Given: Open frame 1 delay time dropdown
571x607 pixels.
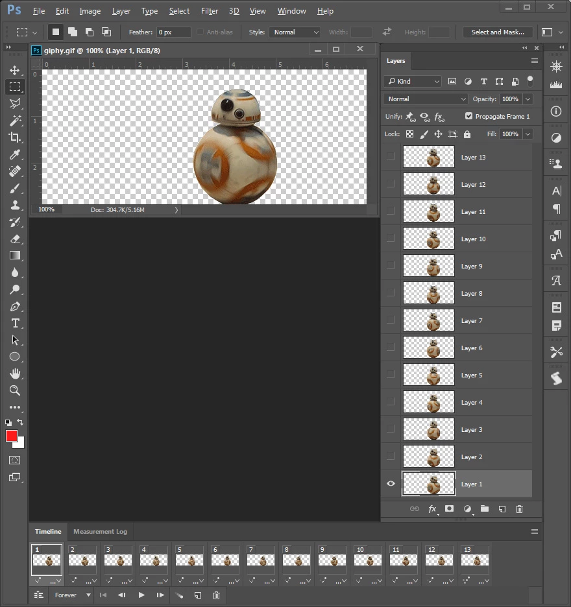Looking at the screenshot, I should pyautogui.click(x=56, y=580).
